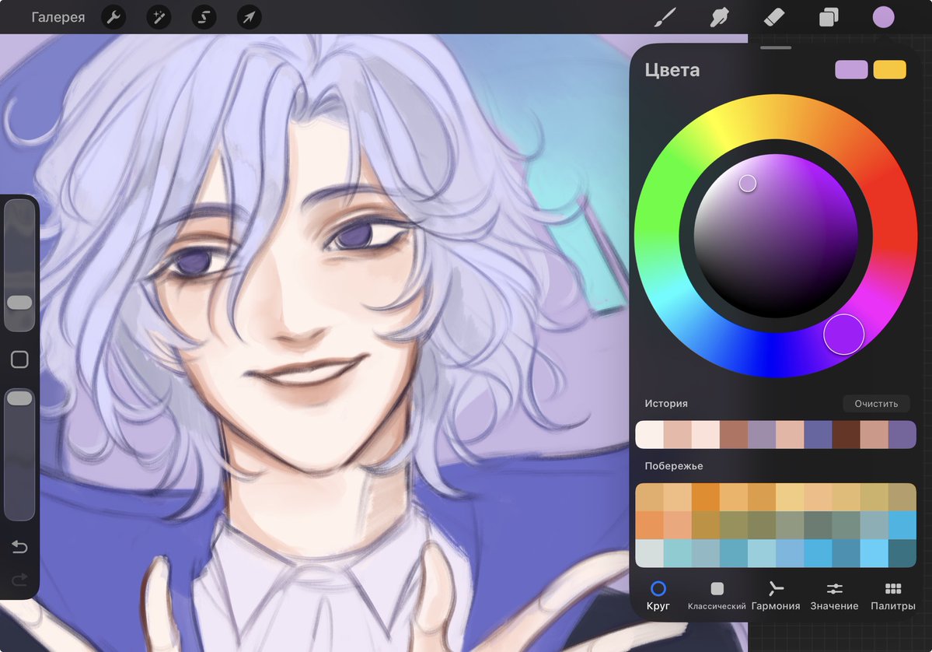Open the Layers panel
Viewport: 932px width, 652px height.
point(829,17)
